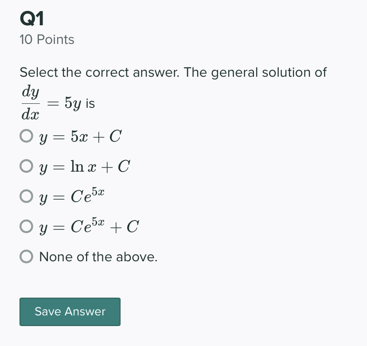Select the radio option y = 5x + C
The height and width of the screenshot is (346, 367).
pos(25,136)
